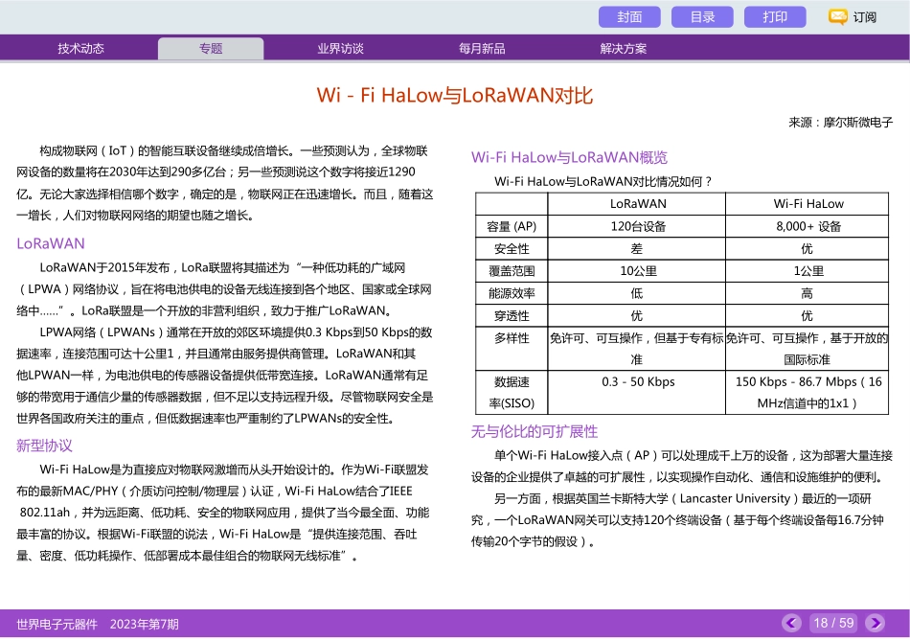Click the article title Wi-Fi HaLow与LoRaWAN对比
This screenshot has width=910, height=641.
click(455, 95)
